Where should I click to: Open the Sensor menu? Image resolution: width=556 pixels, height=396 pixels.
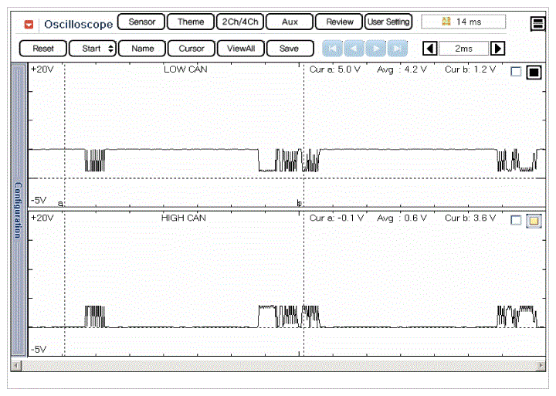tap(141, 22)
